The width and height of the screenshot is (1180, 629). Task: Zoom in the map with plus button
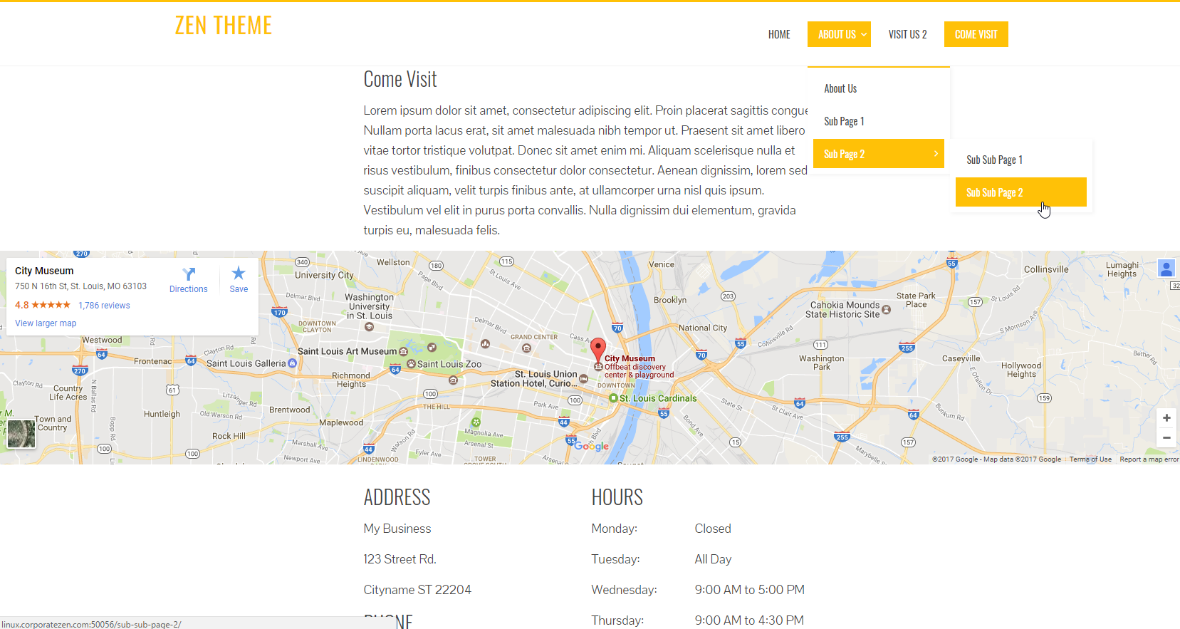coord(1166,418)
